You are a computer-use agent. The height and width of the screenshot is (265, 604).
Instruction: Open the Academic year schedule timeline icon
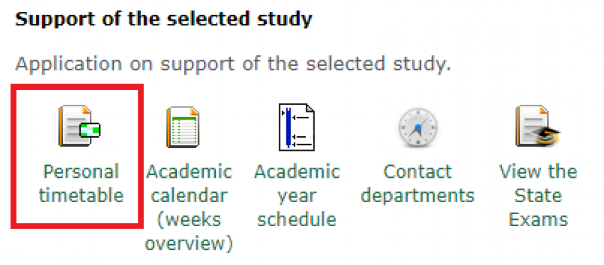[x=296, y=127]
